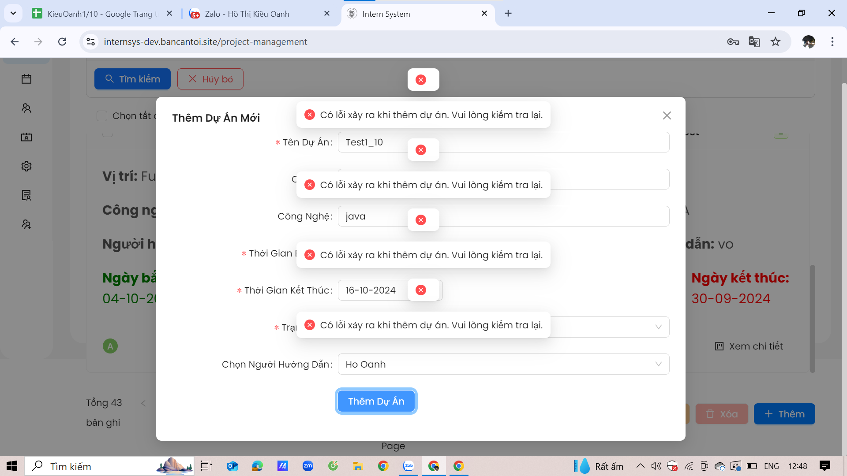Bookmark this page with star icon
Viewport: 847px width, 476px height.
coord(776,42)
